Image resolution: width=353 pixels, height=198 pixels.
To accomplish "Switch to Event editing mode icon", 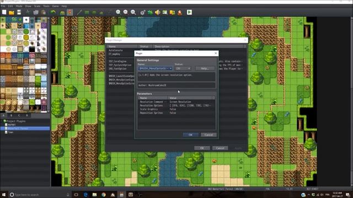I will click(70, 12).
